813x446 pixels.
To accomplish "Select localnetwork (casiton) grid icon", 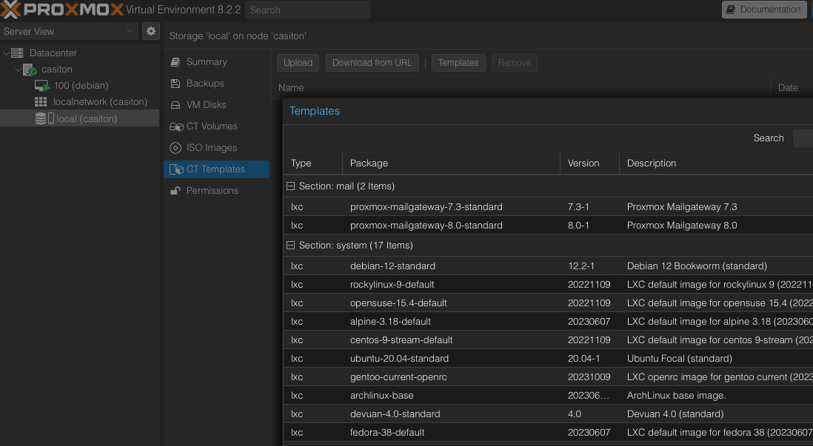I will [x=41, y=102].
